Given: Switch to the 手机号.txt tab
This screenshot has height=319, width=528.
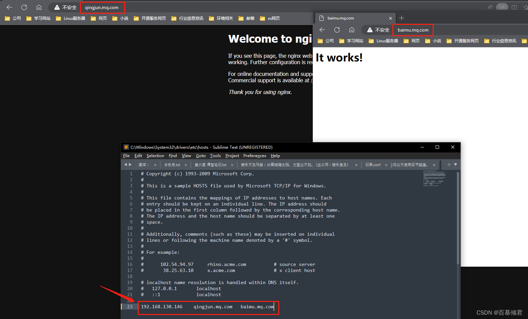Looking at the screenshot, I should click(172, 165).
